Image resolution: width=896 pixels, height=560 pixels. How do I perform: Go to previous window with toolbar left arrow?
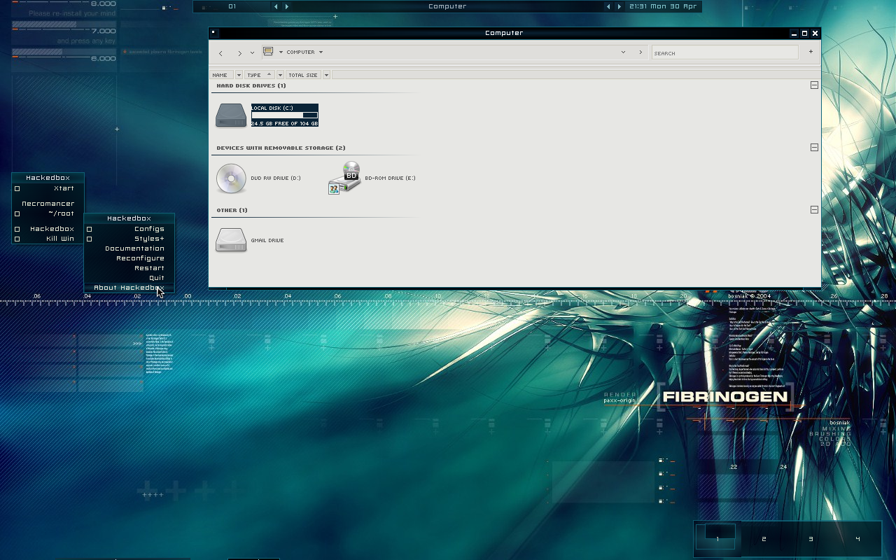[608, 6]
